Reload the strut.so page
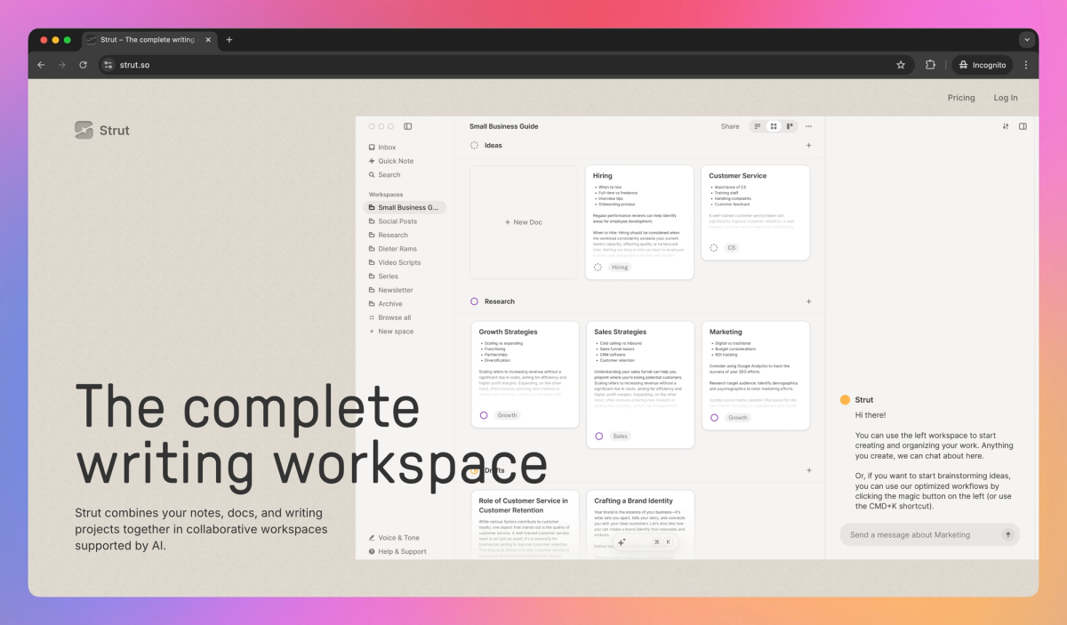Image resolution: width=1067 pixels, height=625 pixels. (84, 65)
